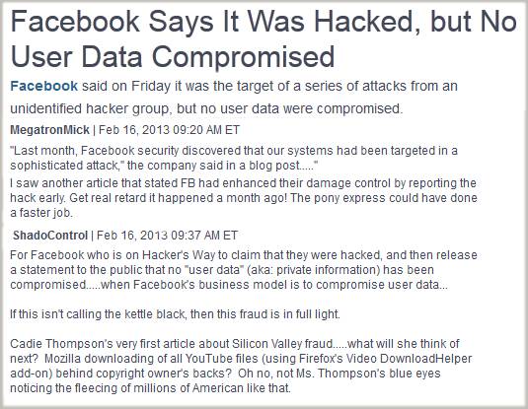528x409 pixels.
Task: Click the line with 'user data' aka private information
Action: (x=222, y=270)
